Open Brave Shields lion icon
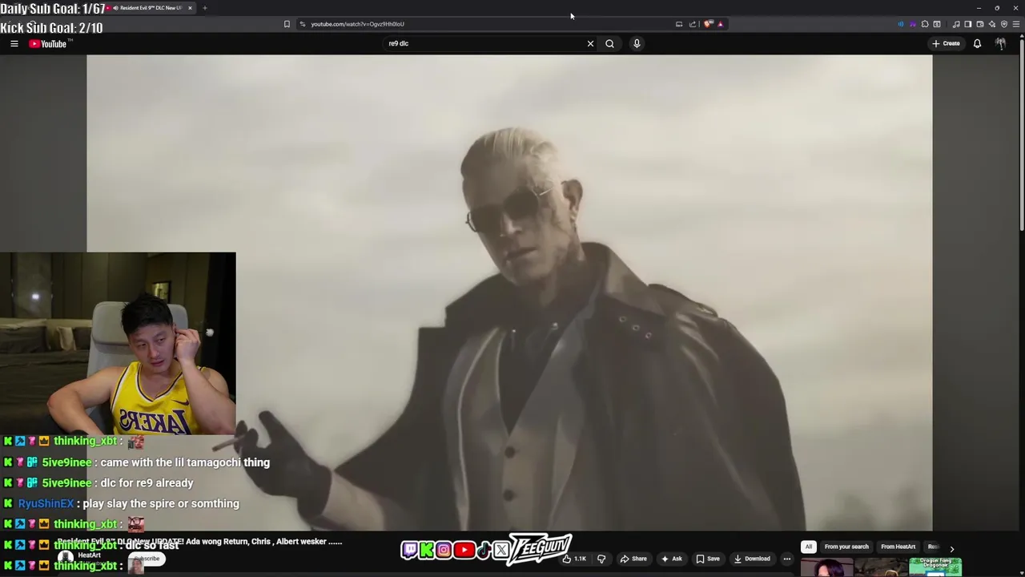 708,24
